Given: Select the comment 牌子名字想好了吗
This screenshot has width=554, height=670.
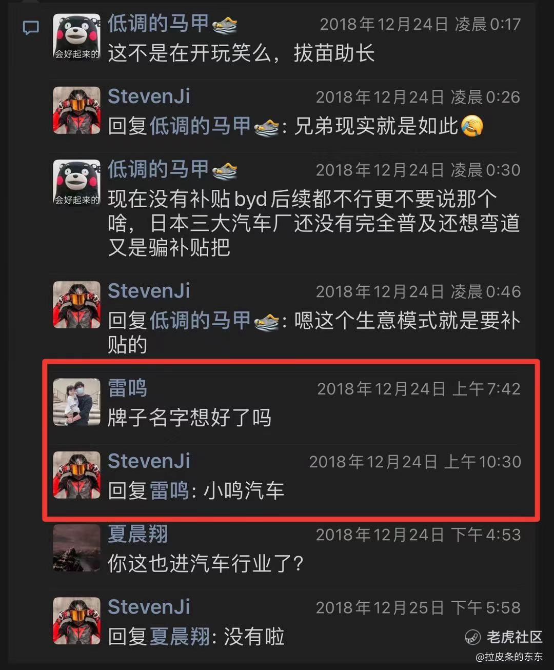Looking at the screenshot, I should pyautogui.click(x=190, y=418).
